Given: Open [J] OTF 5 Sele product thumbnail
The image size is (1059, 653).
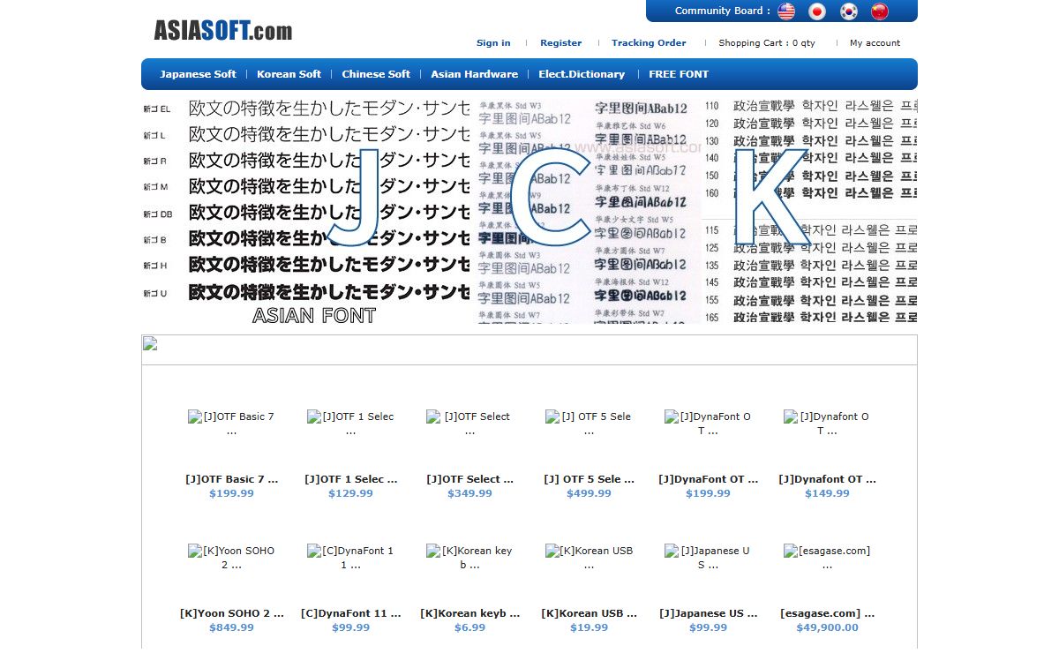Looking at the screenshot, I should (589, 424).
